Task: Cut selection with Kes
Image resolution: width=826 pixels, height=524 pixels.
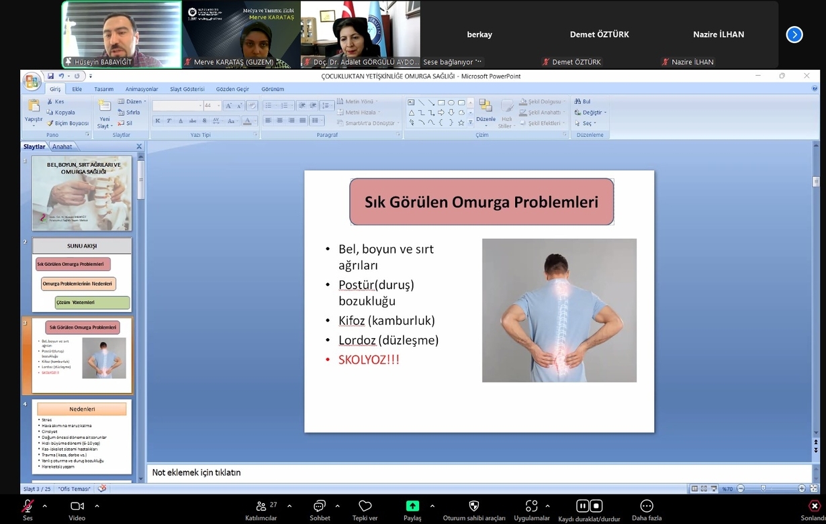Action: pos(55,102)
